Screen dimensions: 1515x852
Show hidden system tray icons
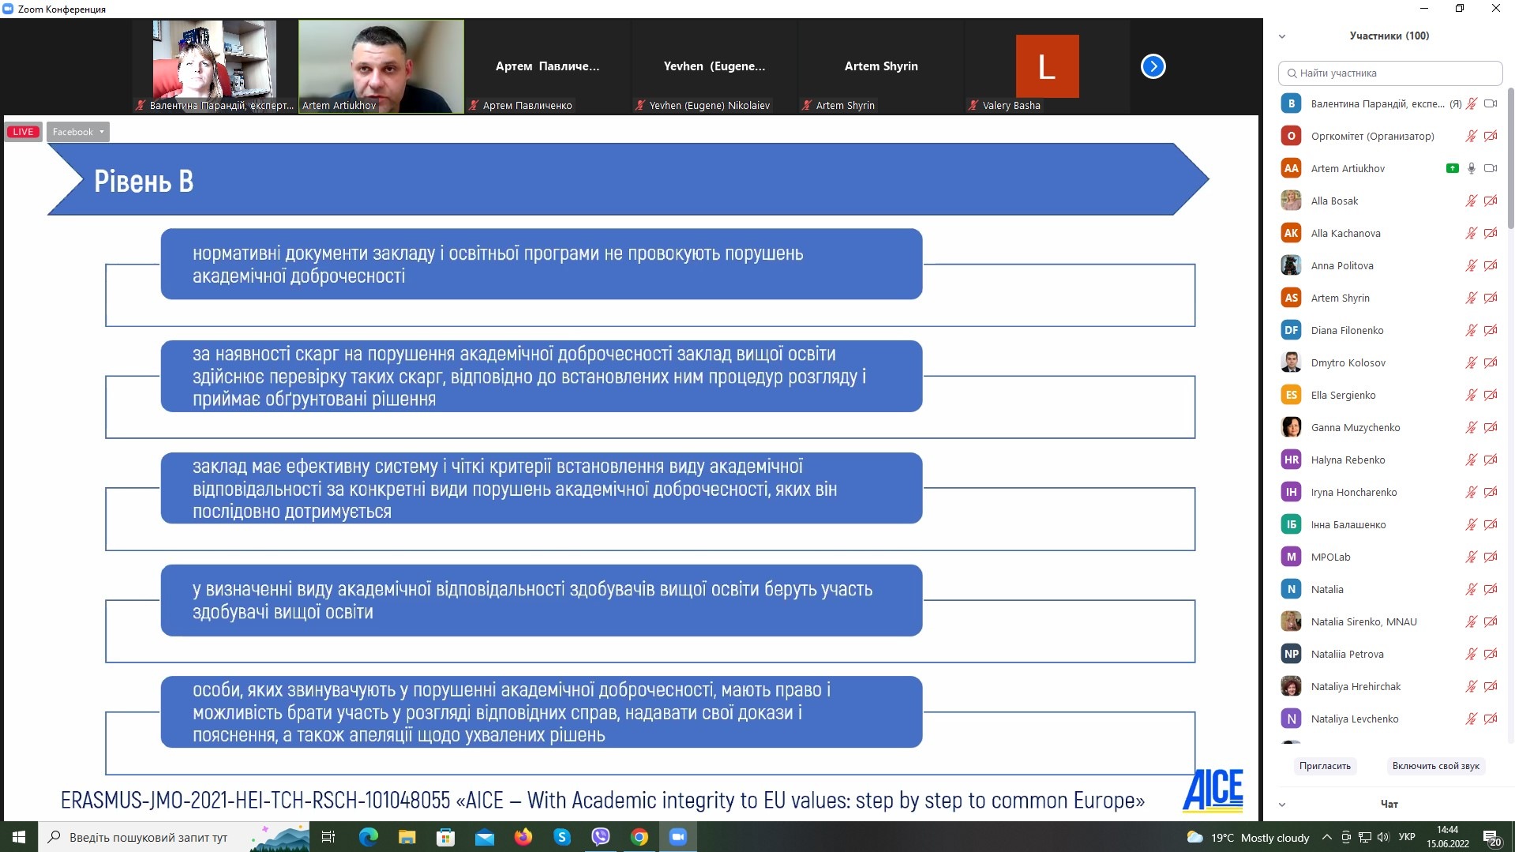1326,837
